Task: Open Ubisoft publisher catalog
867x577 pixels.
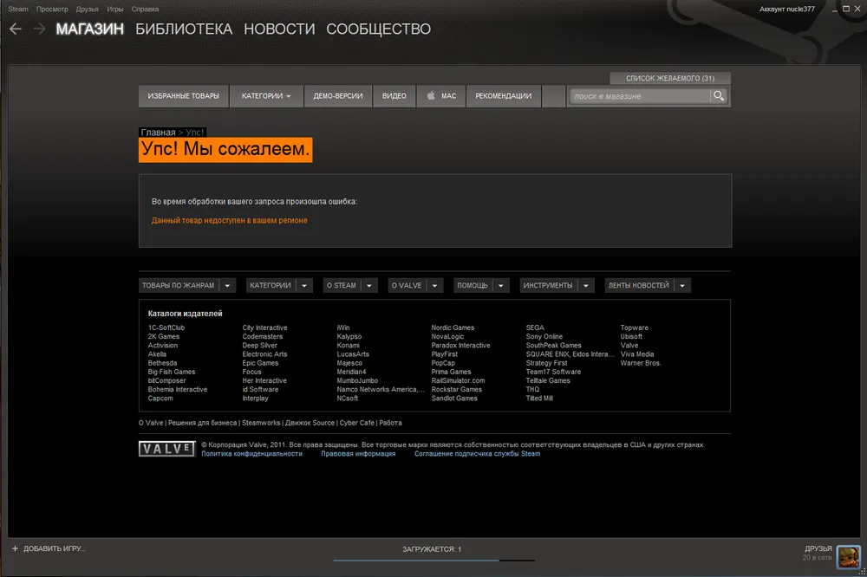Action: coord(631,336)
